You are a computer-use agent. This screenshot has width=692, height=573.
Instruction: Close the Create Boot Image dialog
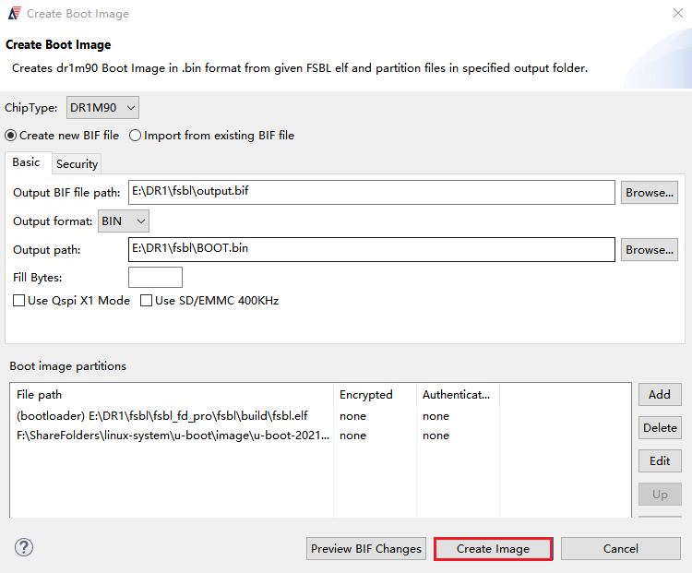(x=678, y=13)
